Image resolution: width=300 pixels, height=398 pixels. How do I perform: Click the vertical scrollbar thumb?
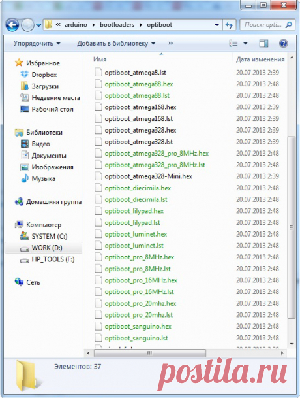(x=292, y=227)
